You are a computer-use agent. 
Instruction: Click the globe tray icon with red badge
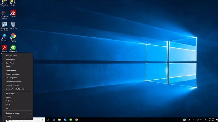(184, 120)
